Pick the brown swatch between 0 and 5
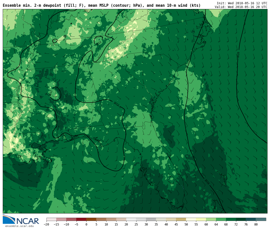Image resolution: width=270 pixels, height=229 pixels. [91, 219]
